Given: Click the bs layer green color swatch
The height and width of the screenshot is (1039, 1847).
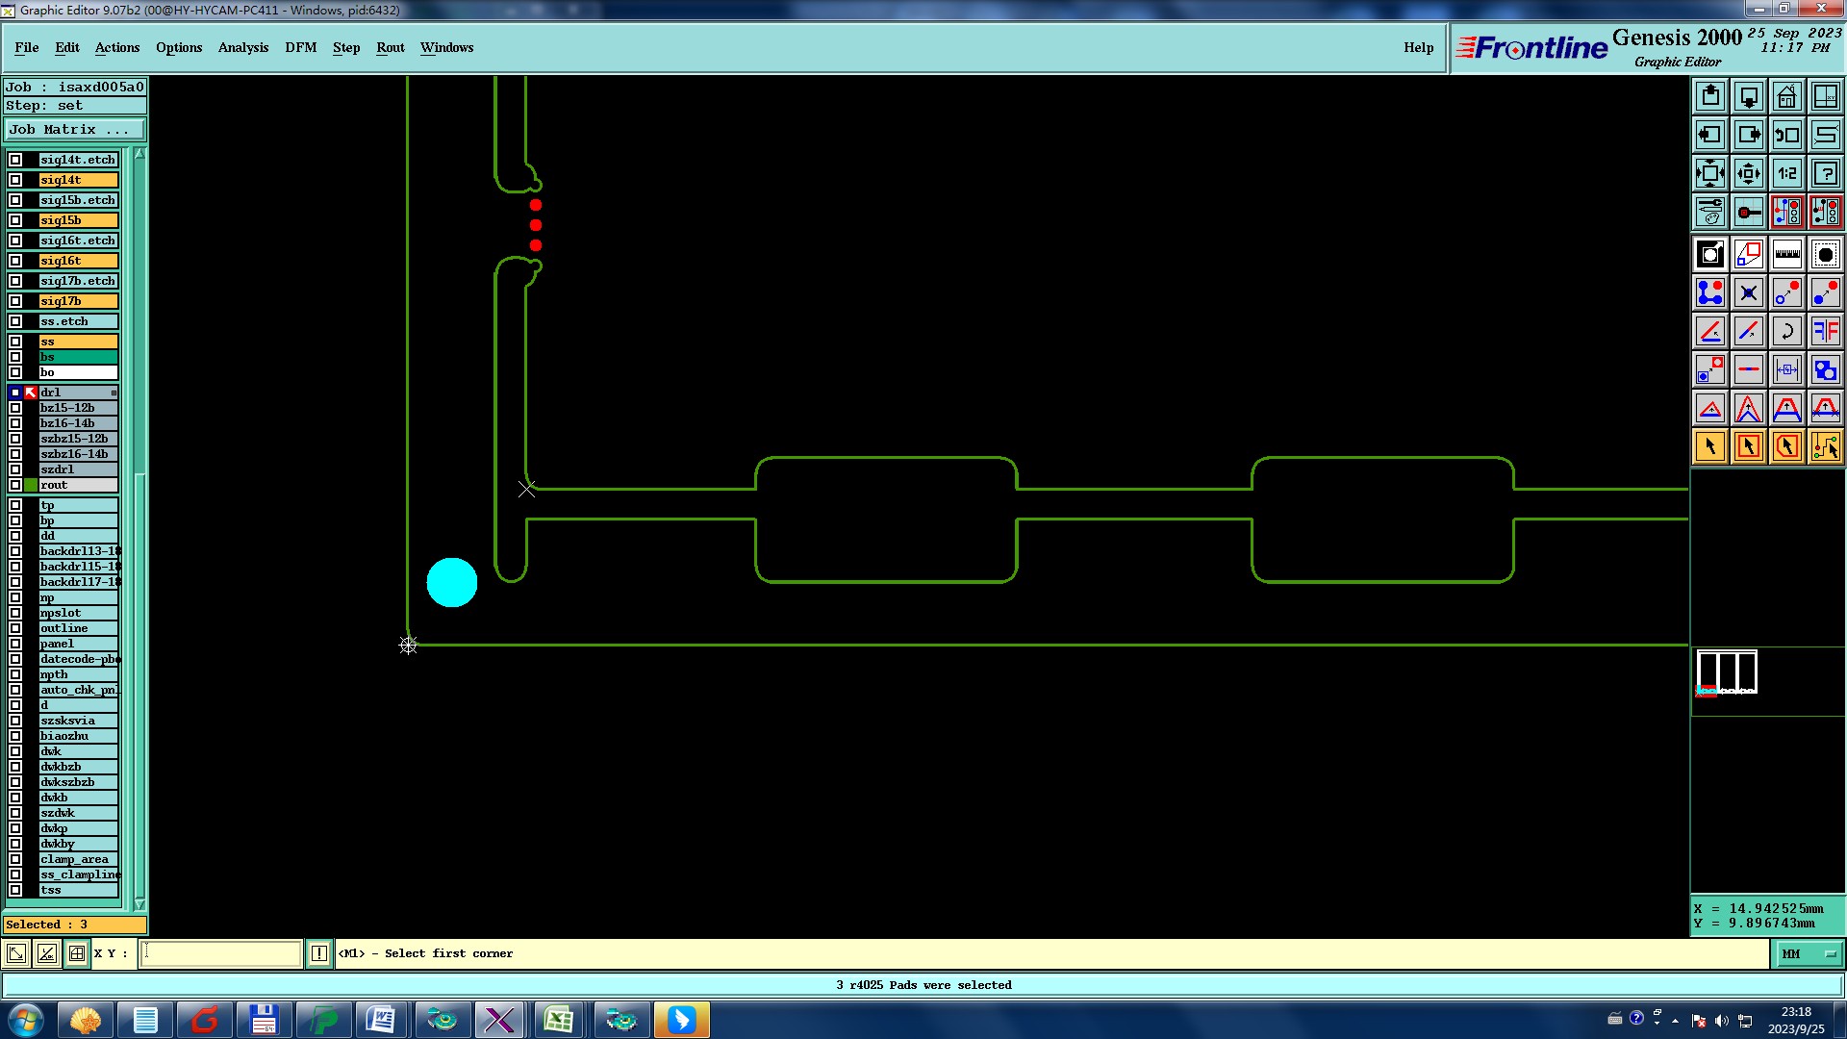Looking at the screenshot, I should tap(78, 357).
